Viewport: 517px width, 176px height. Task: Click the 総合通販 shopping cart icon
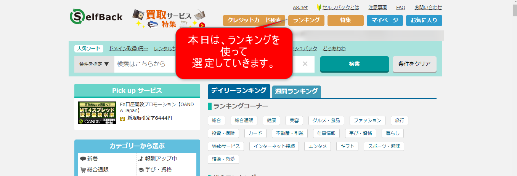pyautogui.click(x=83, y=170)
